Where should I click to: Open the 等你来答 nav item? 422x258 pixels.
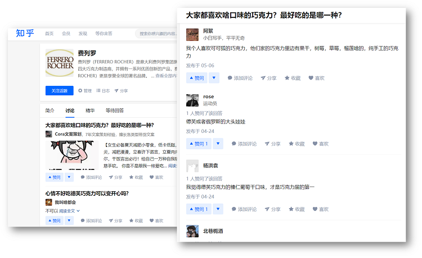click(x=104, y=34)
